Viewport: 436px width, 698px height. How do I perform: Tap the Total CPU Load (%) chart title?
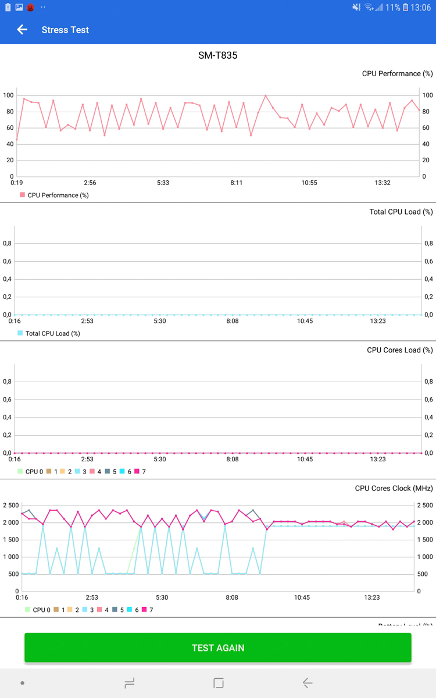(x=401, y=212)
